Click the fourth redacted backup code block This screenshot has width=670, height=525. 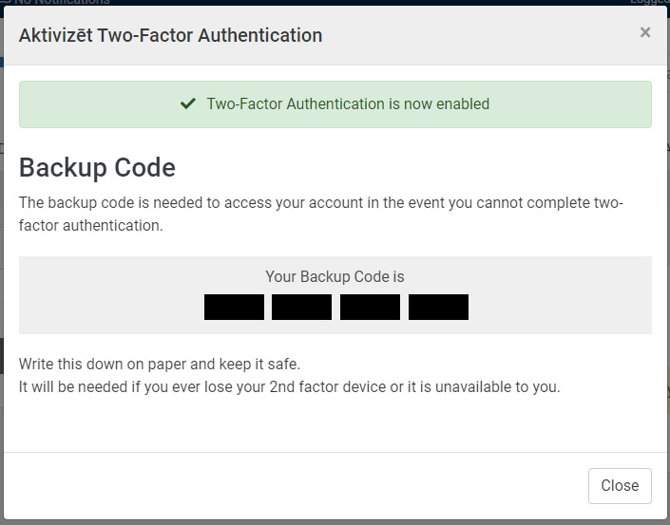(438, 308)
